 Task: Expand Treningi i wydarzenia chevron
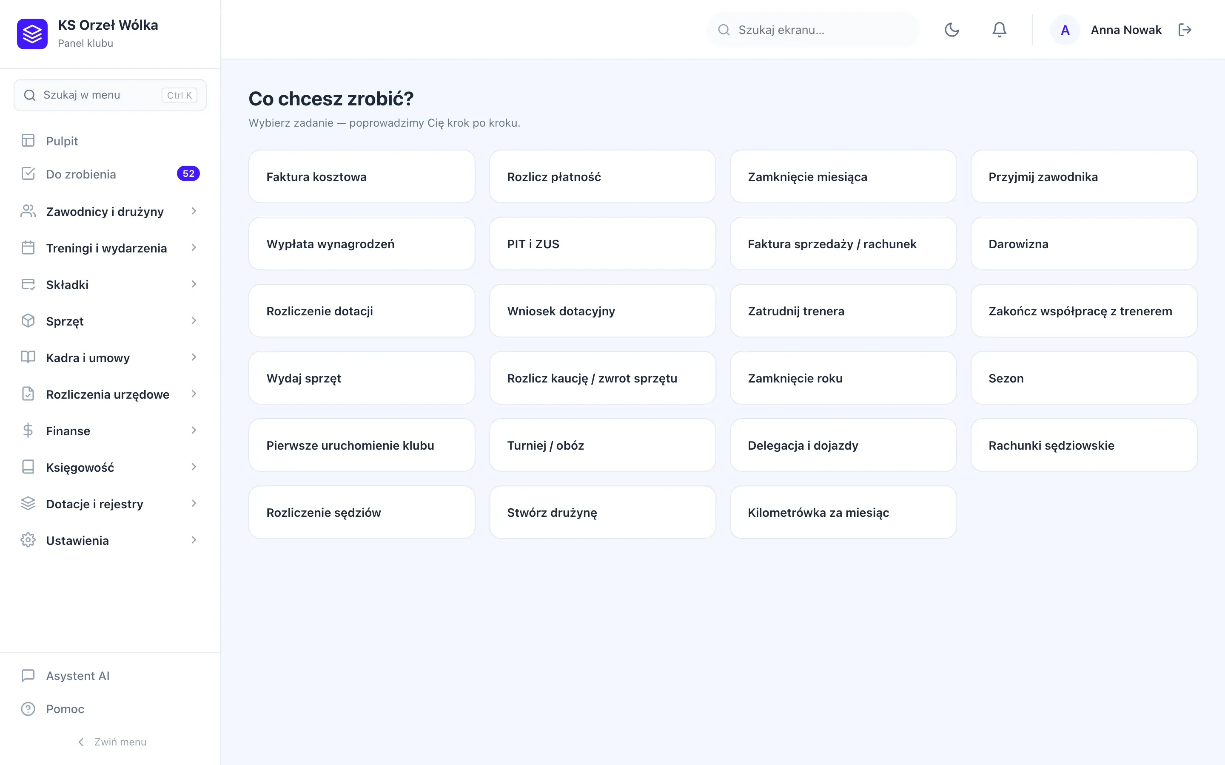coord(194,247)
